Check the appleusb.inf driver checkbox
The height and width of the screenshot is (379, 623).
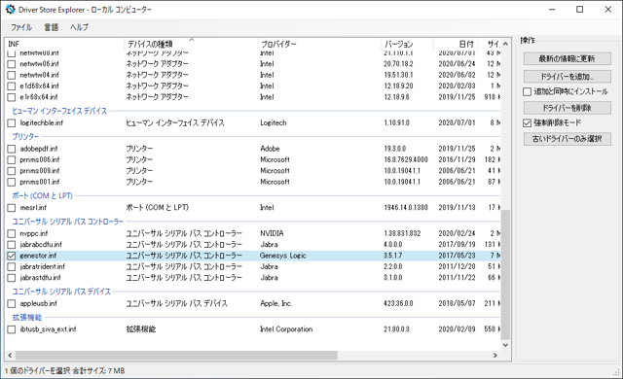click(12, 303)
